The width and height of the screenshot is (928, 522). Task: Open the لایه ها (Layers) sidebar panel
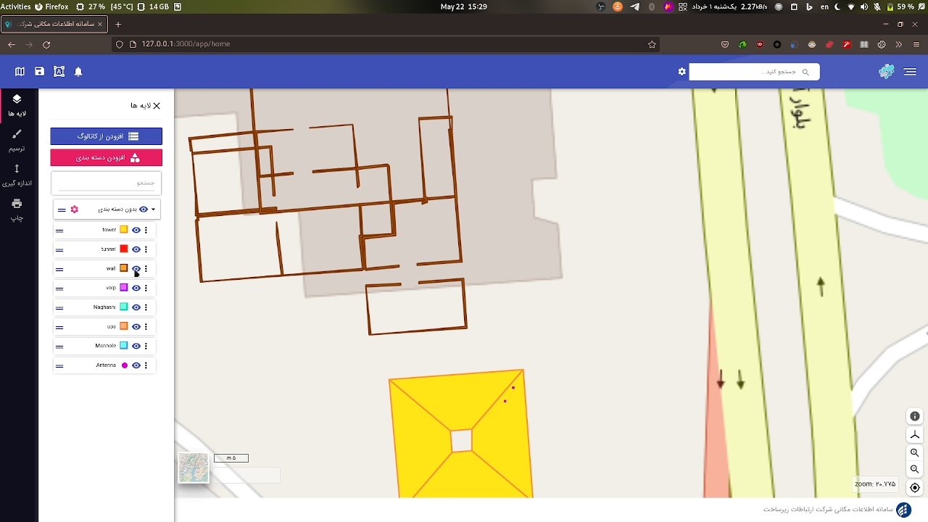pyautogui.click(x=16, y=104)
